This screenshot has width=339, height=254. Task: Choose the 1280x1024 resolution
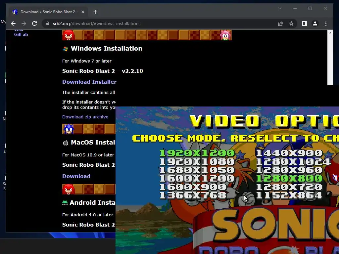pyautogui.click(x=293, y=161)
